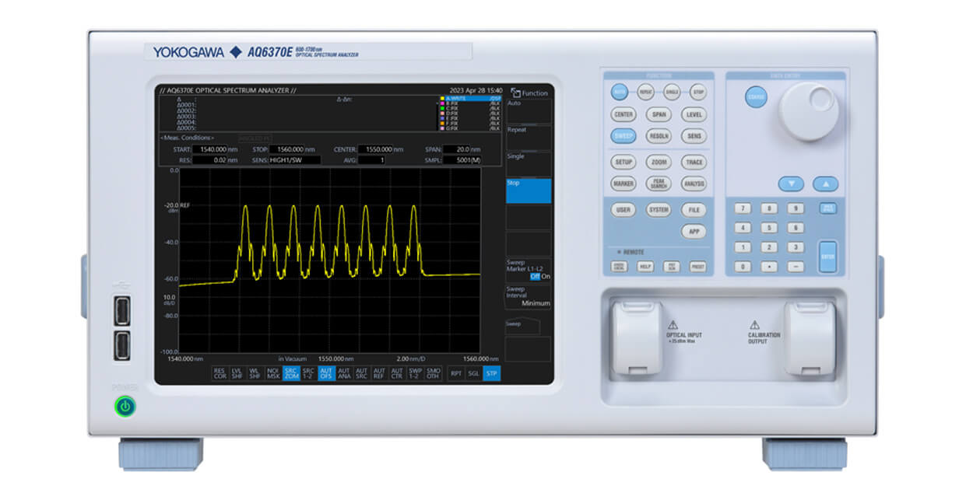Click numeric keypad 0
This screenshot has width=966, height=500.
point(743,267)
